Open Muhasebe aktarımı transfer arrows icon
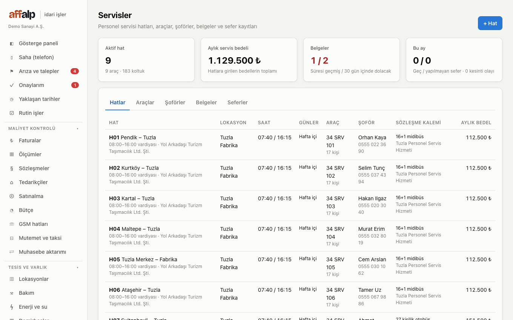The image size is (513, 320). click(x=12, y=252)
